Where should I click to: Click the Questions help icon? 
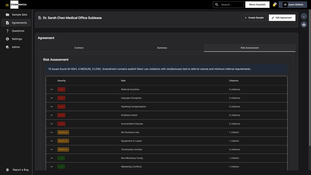(7, 31)
